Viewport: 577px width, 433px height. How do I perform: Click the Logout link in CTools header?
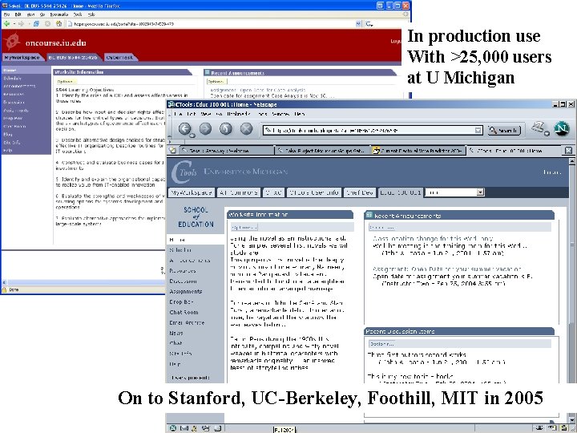[552, 172]
